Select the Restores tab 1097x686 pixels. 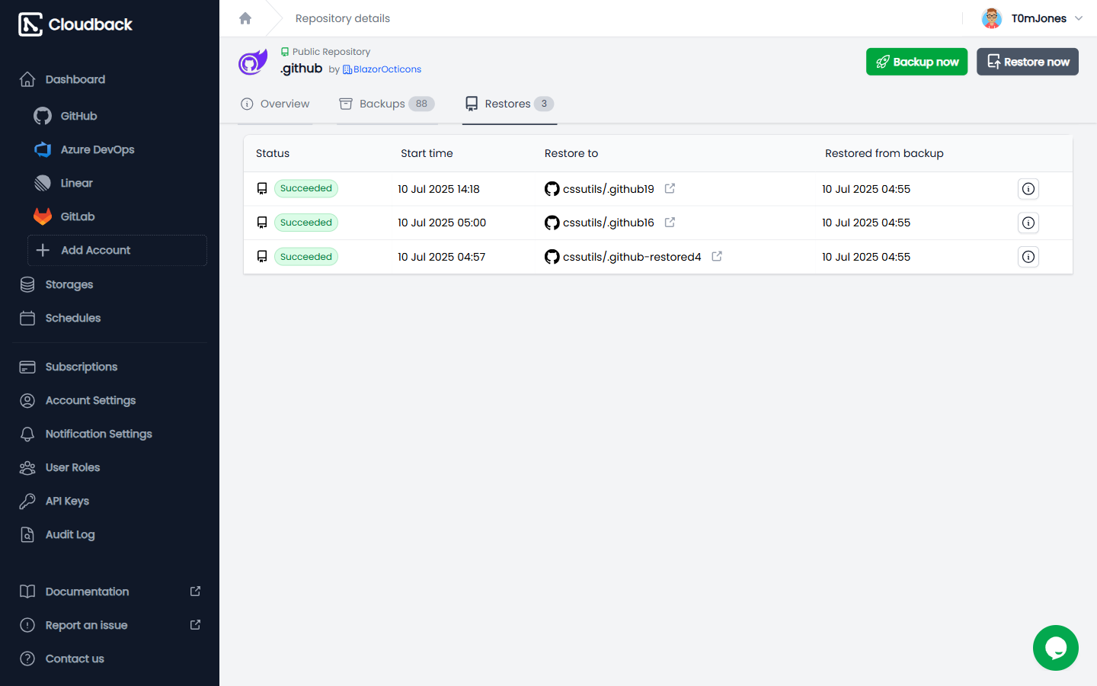510,104
